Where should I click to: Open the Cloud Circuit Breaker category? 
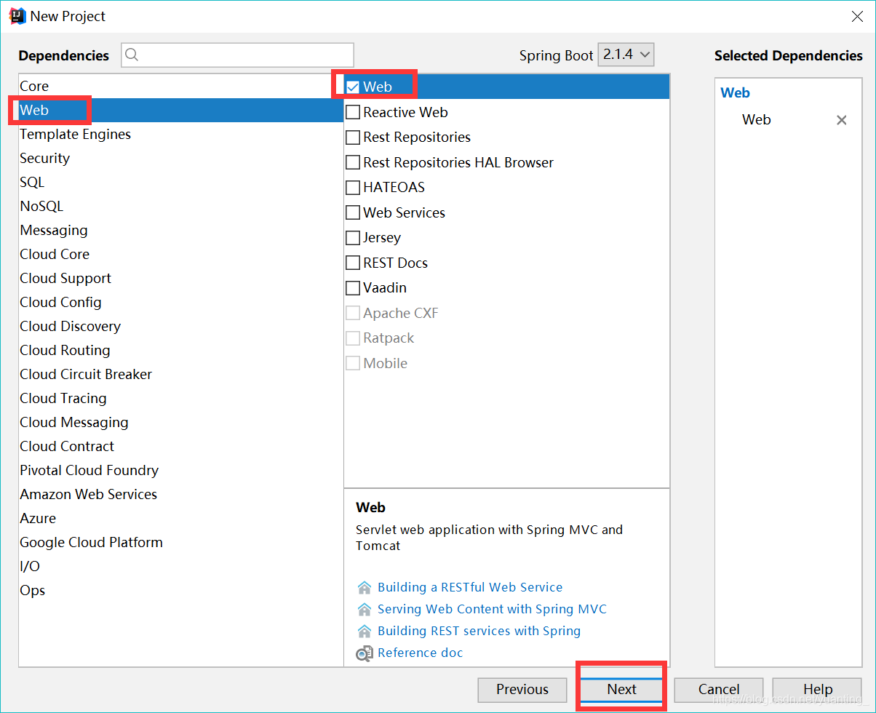[x=180, y=374]
